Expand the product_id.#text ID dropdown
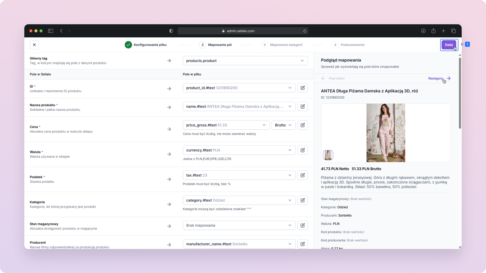 point(239,88)
